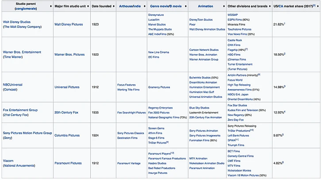Follow the Columbia Pictures link
323x180 pixels.
click(x=67, y=135)
